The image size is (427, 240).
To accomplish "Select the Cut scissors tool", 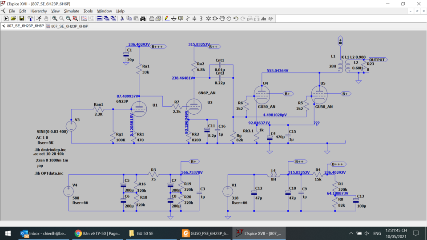I will [x=122, y=19].
